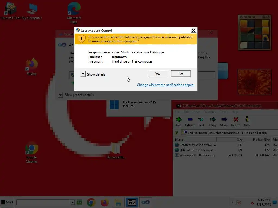Open File Explorer from the taskbar
The width and height of the screenshot is (278, 208).
tap(118, 202)
